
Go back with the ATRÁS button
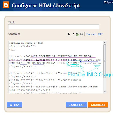coord(15,105)
